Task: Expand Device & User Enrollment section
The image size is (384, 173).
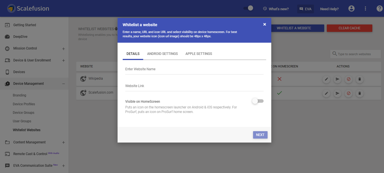Action: (x=63, y=60)
